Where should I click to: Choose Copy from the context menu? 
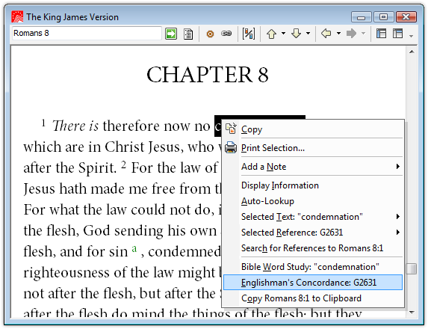pos(313,129)
